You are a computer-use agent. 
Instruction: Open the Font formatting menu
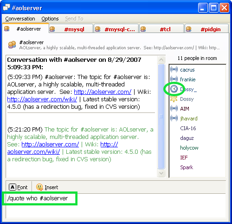18,187
